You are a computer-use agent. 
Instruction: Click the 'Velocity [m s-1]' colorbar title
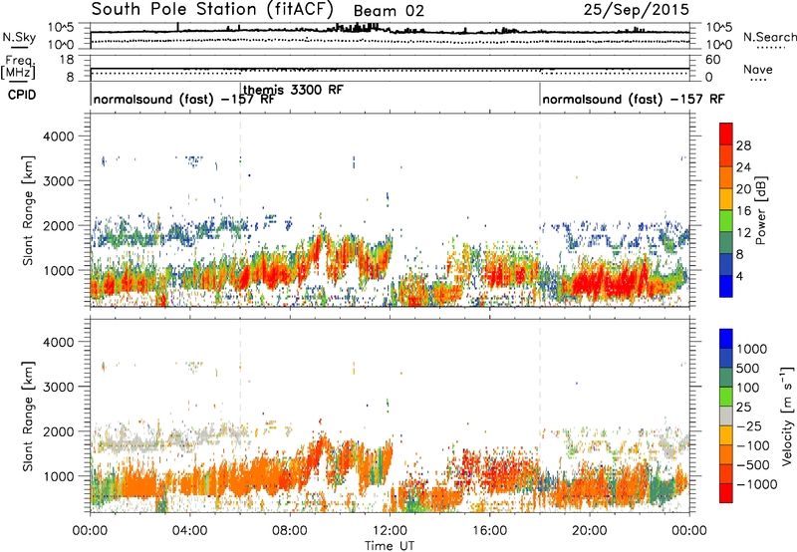click(787, 415)
